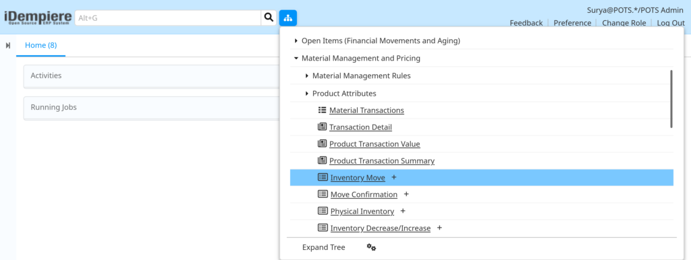
Task: Switch to the Home (8) tab
Action: click(x=40, y=45)
